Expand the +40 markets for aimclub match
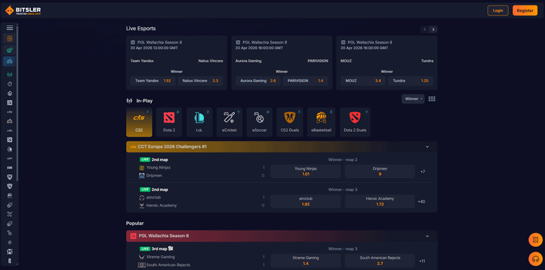This screenshot has width=545, height=270. (422, 201)
